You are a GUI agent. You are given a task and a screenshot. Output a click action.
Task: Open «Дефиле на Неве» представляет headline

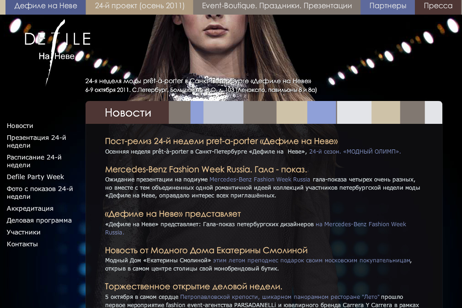tap(172, 214)
